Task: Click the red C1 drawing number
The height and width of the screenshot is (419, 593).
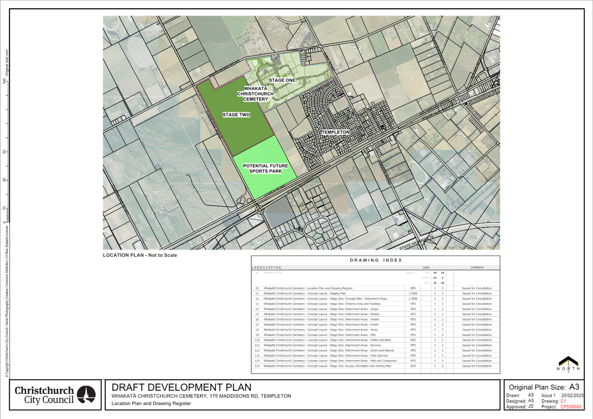Action: click(564, 401)
